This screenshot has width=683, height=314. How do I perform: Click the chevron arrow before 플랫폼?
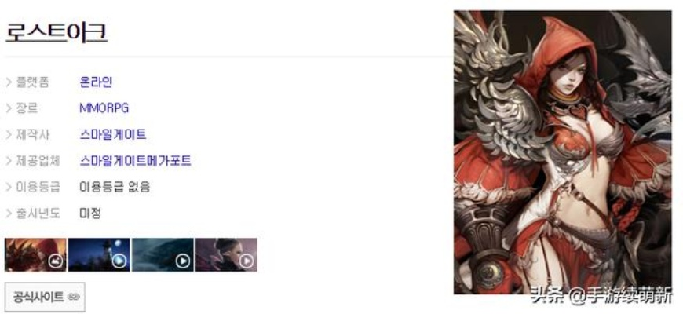pos(9,82)
